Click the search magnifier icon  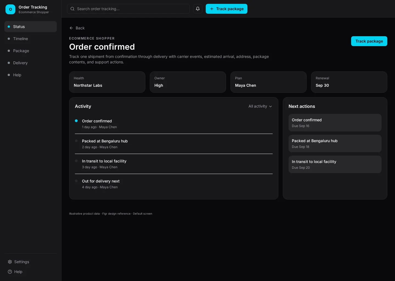72,9
